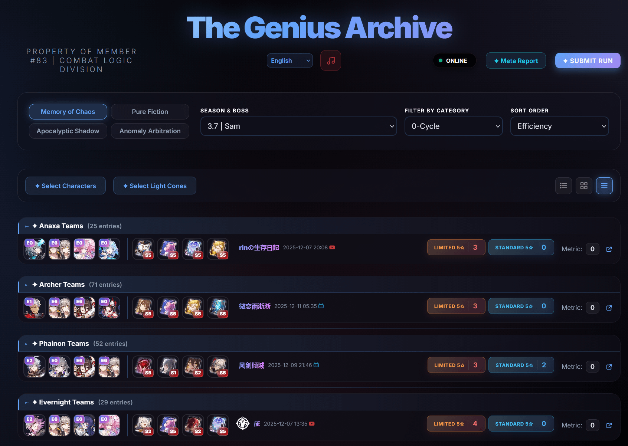Click the first Anaxa team character portrait
This screenshot has height=446, width=628.
[x=35, y=249]
